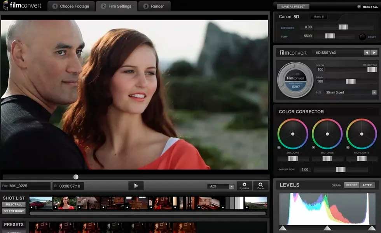Reset the Midtones color wheel
Viewport: 381px width, 233px height.
[x=313, y=148]
